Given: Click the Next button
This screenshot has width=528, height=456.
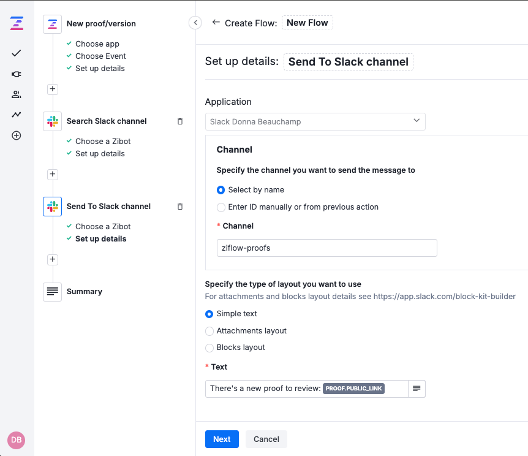Looking at the screenshot, I should pos(222,439).
